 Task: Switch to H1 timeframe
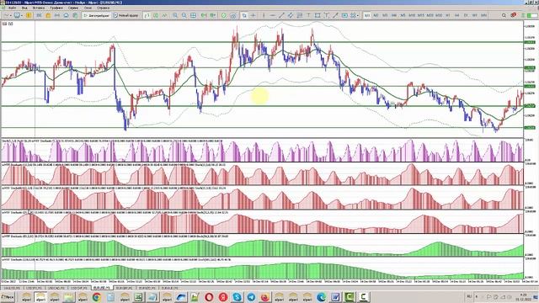448,15
